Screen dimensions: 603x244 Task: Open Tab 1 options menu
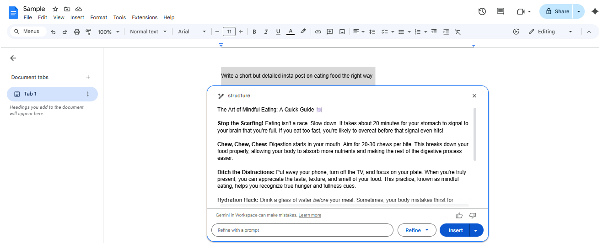[88, 94]
